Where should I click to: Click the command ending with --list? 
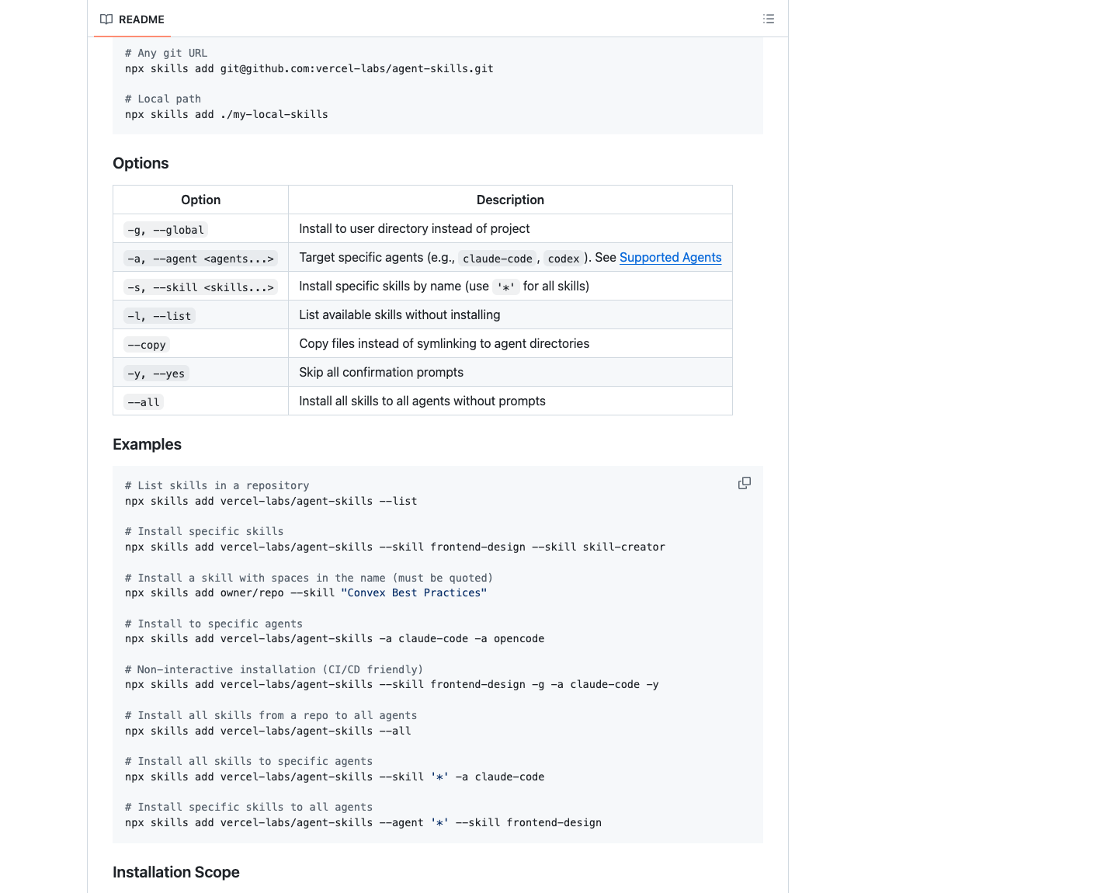tap(271, 501)
